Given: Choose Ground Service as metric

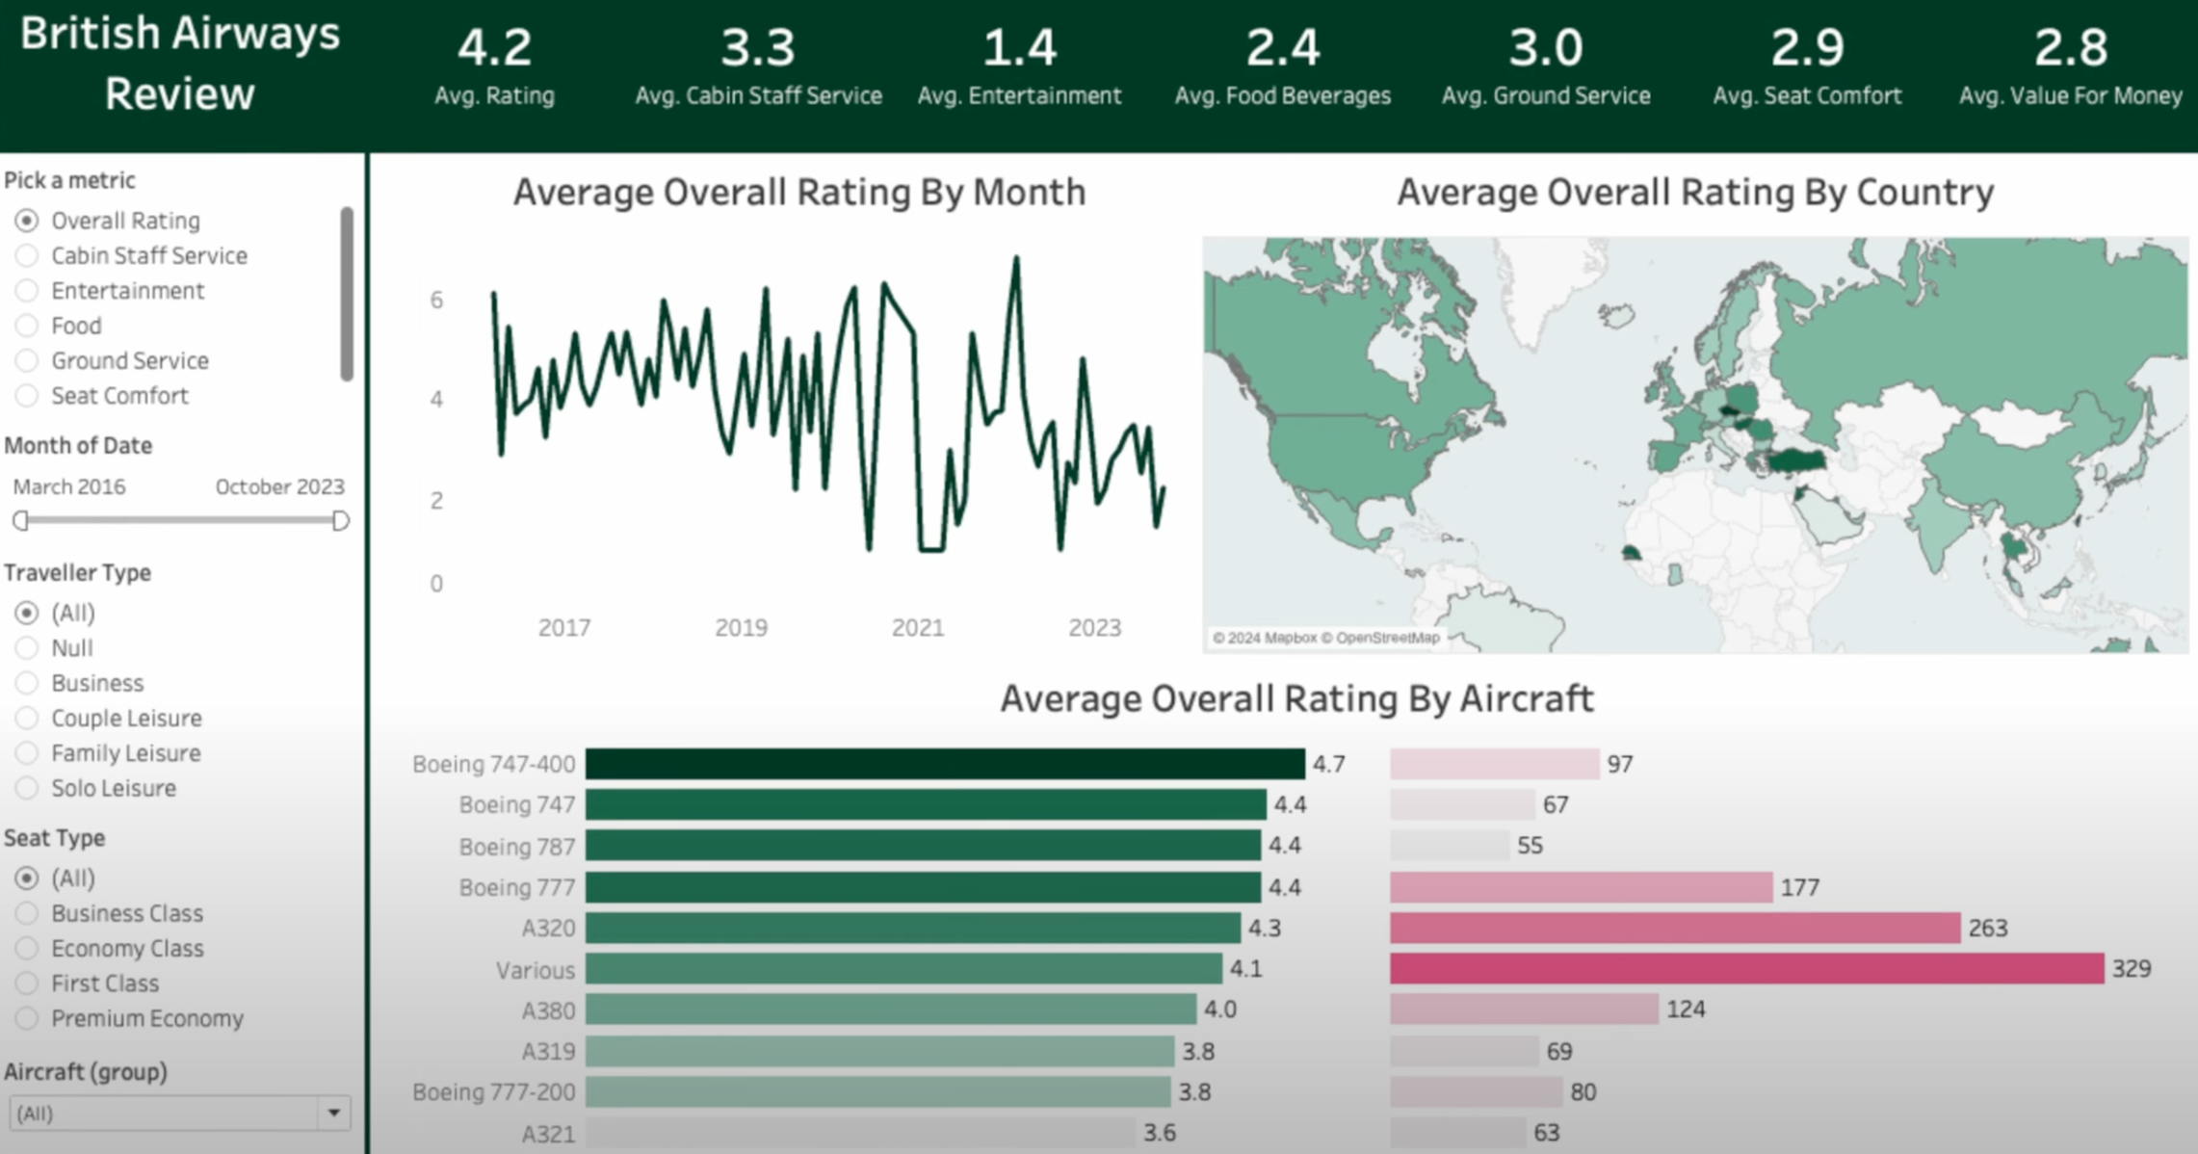Looking at the screenshot, I should (27, 360).
